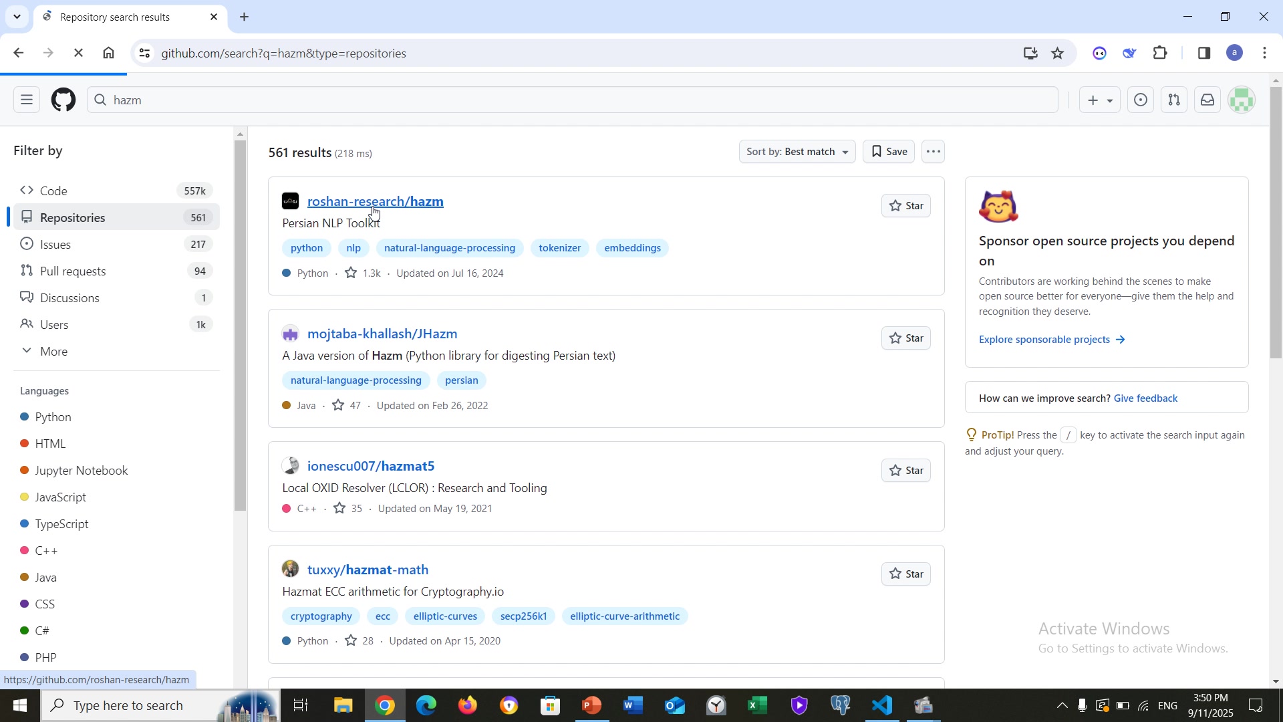
Task: Save this search with Save button
Action: (889, 152)
